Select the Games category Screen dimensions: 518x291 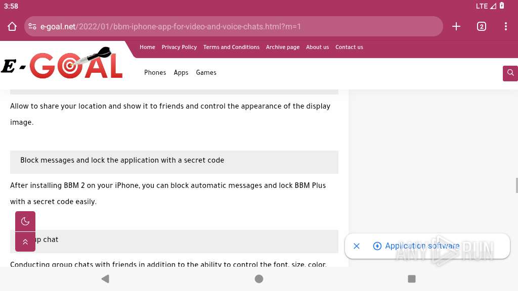tap(206, 73)
